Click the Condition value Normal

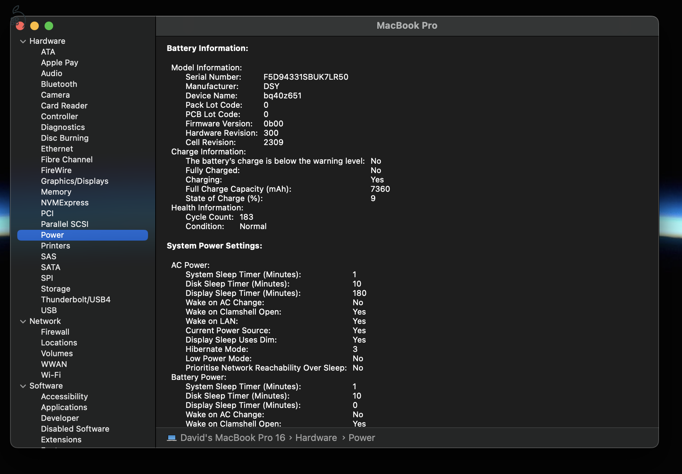(x=253, y=226)
